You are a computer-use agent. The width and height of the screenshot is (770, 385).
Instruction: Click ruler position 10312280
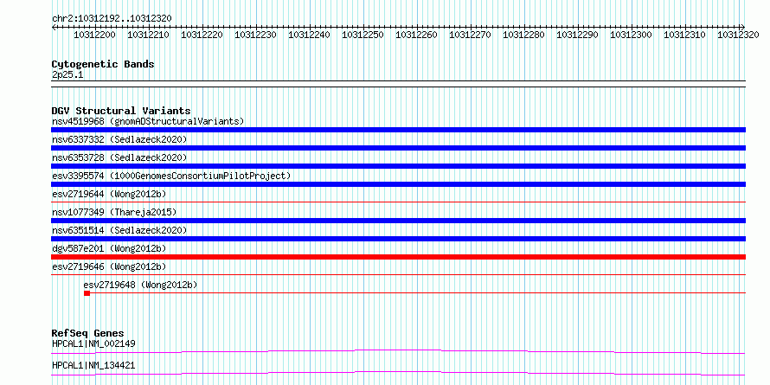tap(524, 35)
